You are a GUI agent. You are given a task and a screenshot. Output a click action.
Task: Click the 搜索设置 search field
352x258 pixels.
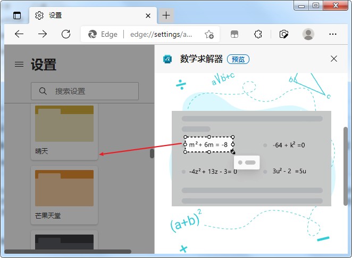85,91
